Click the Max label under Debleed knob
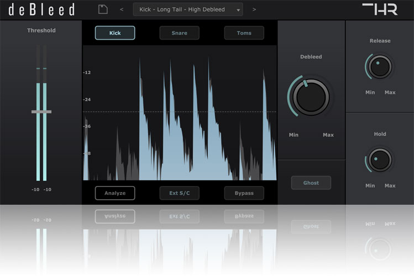Image resolution: width=414 pixels, height=276 pixels. (328, 135)
